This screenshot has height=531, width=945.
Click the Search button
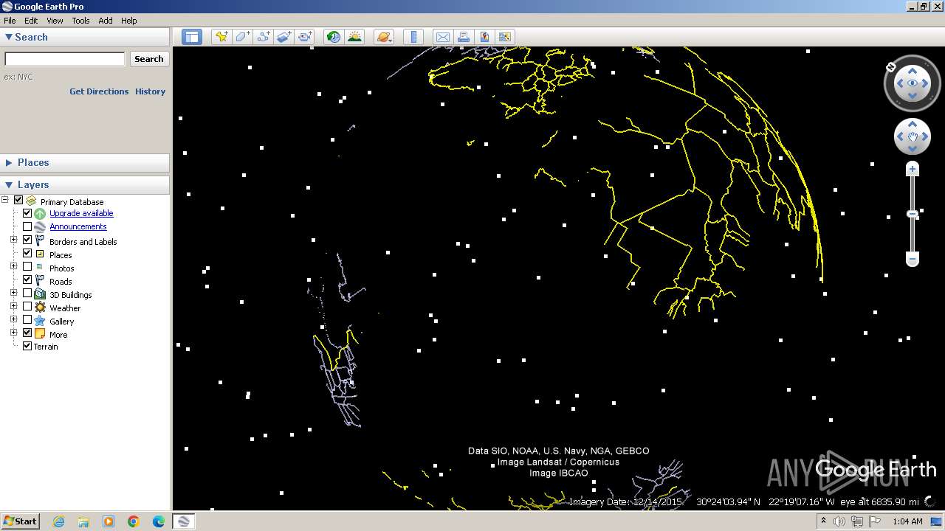[149, 59]
